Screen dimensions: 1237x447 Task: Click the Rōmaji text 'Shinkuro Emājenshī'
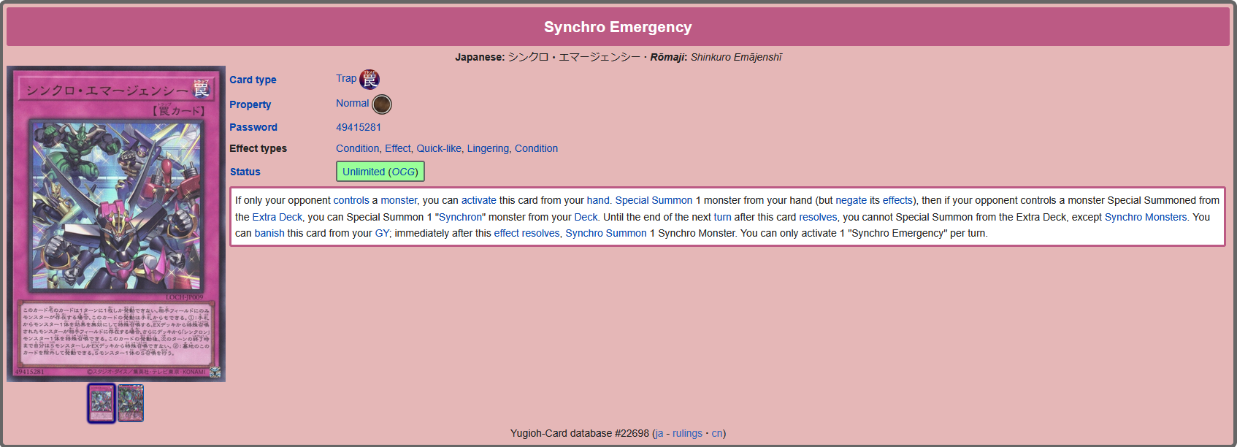[x=736, y=57]
